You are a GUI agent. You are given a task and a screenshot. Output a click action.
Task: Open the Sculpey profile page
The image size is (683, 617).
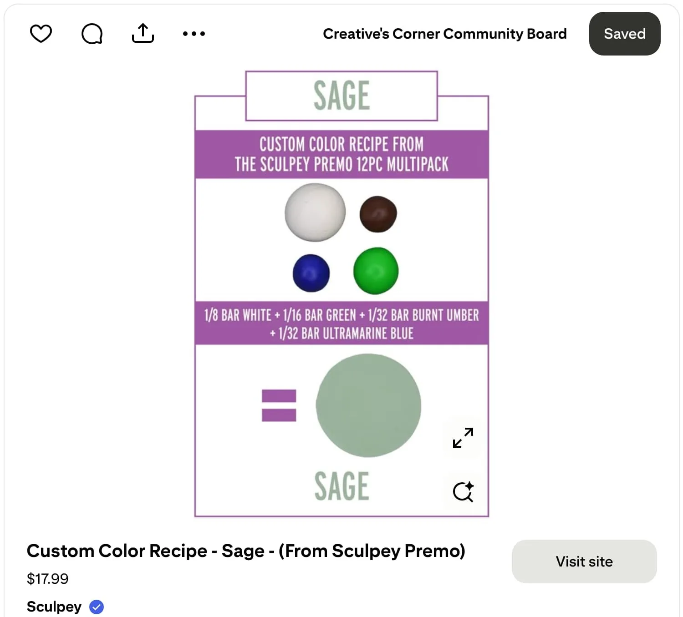(x=54, y=606)
